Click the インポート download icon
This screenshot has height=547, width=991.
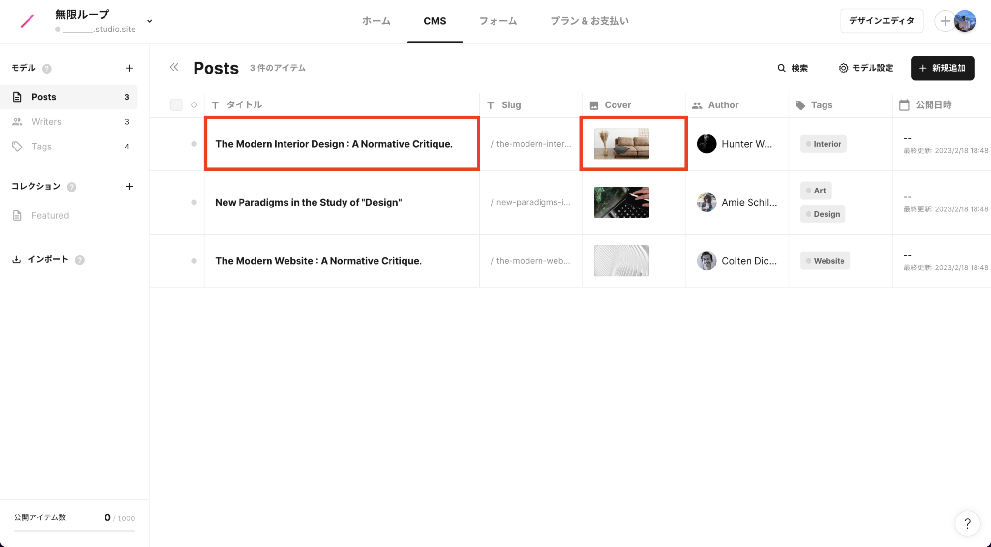pos(16,259)
